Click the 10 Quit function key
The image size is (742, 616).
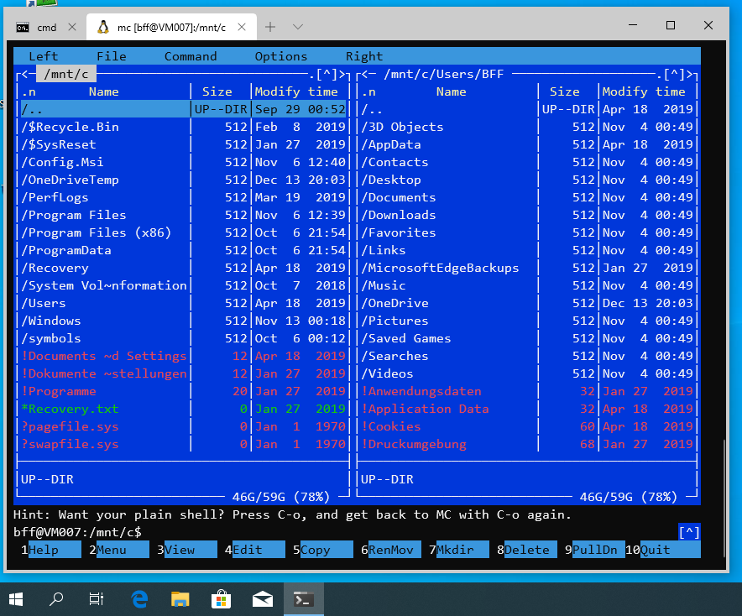tap(663, 550)
